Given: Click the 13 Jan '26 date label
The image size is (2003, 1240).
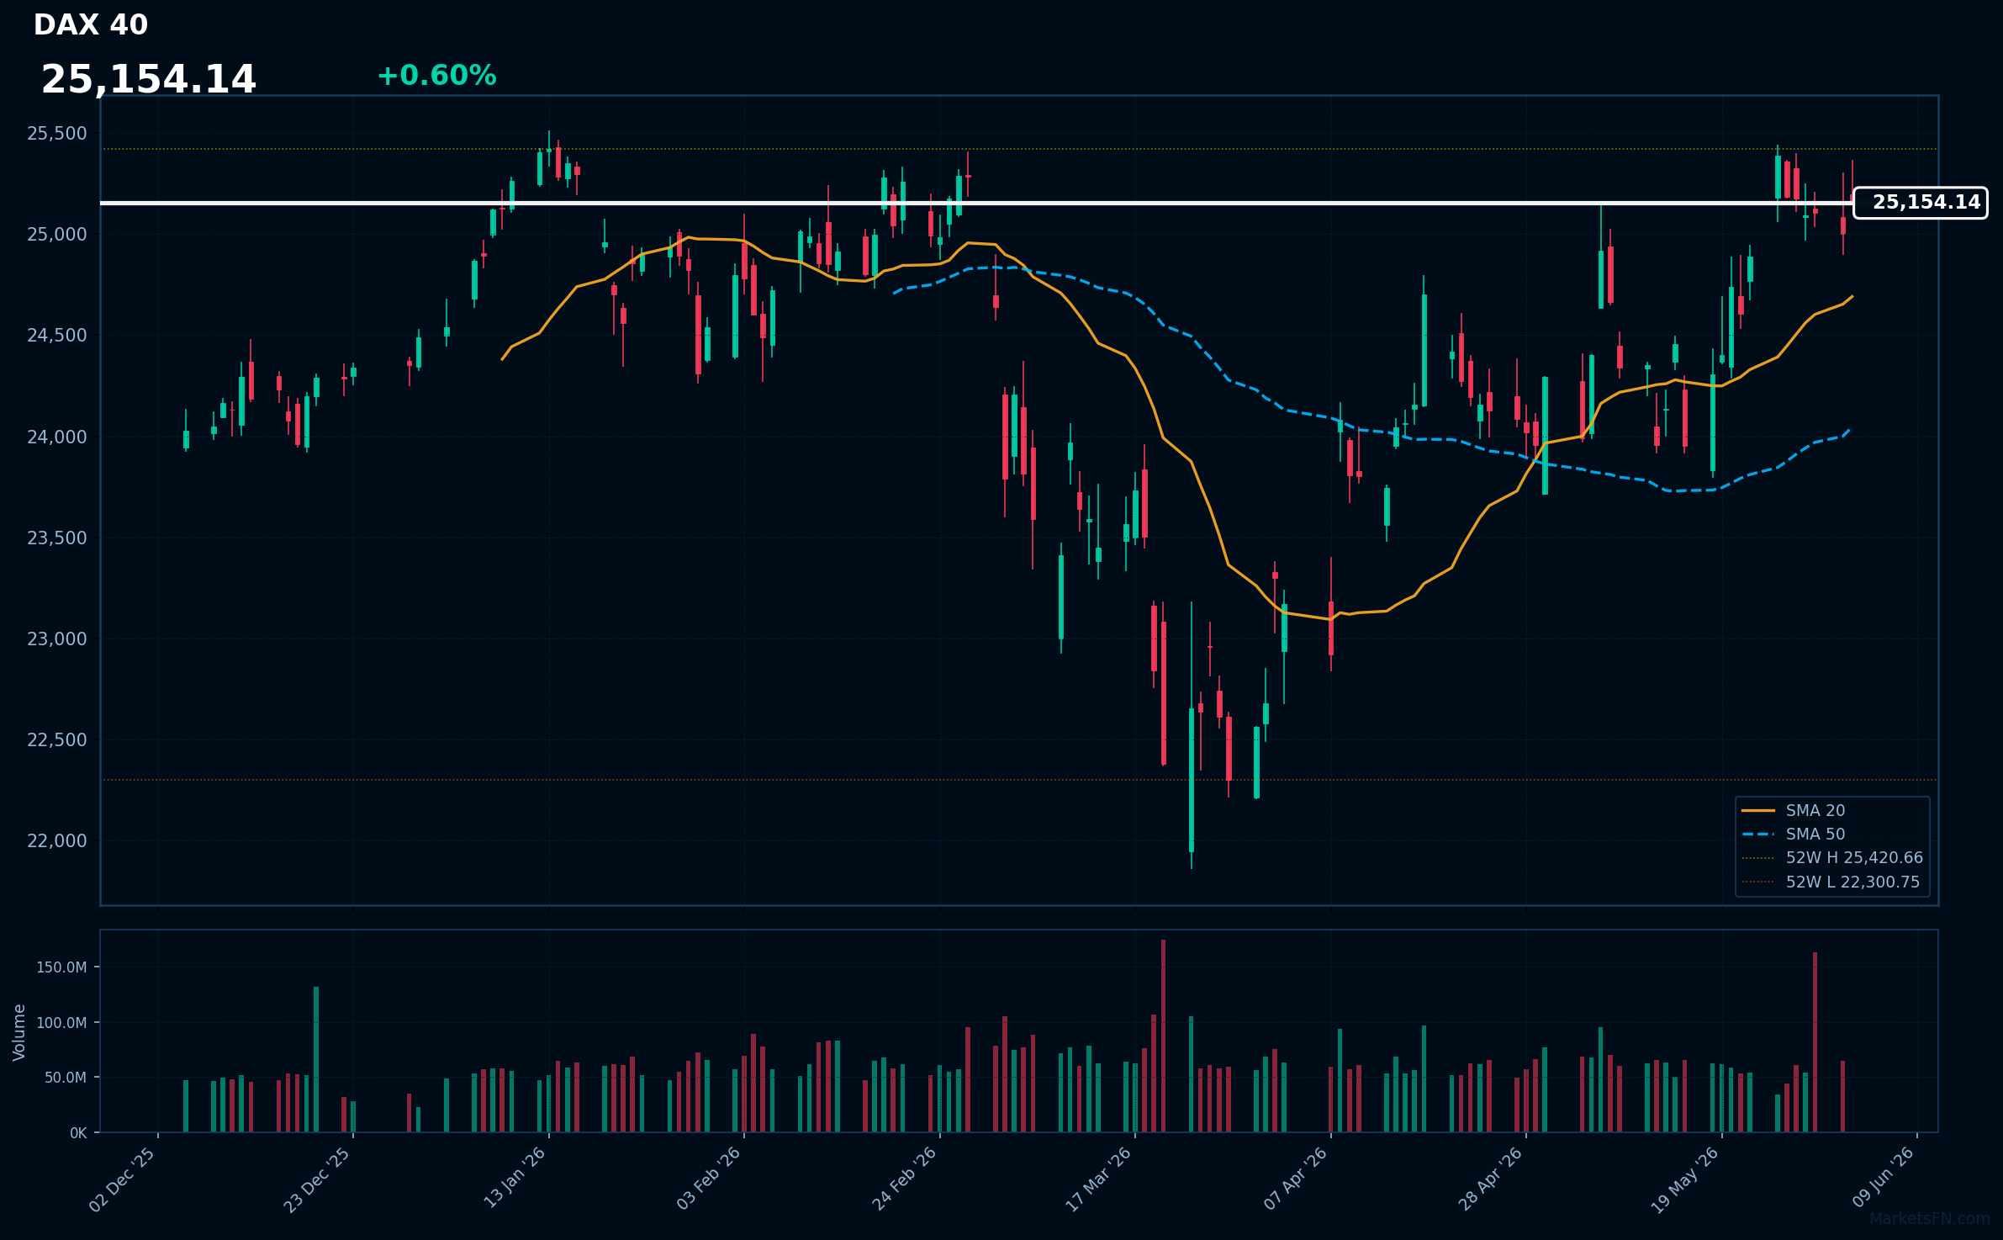Looking at the screenshot, I should (515, 1179).
